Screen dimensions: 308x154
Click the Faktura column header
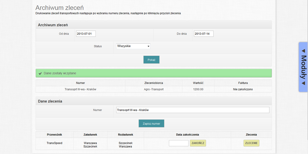(x=243, y=83)
